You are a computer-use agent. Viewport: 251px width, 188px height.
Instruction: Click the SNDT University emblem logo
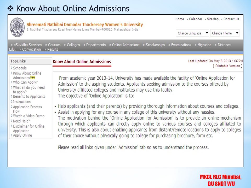(x=17, y=27)
